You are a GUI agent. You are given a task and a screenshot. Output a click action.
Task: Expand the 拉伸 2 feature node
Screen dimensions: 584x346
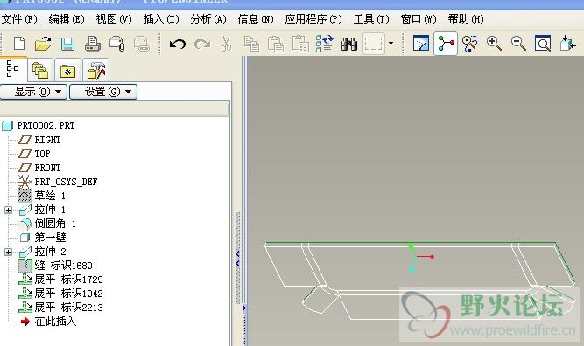[x=8, y=252]
